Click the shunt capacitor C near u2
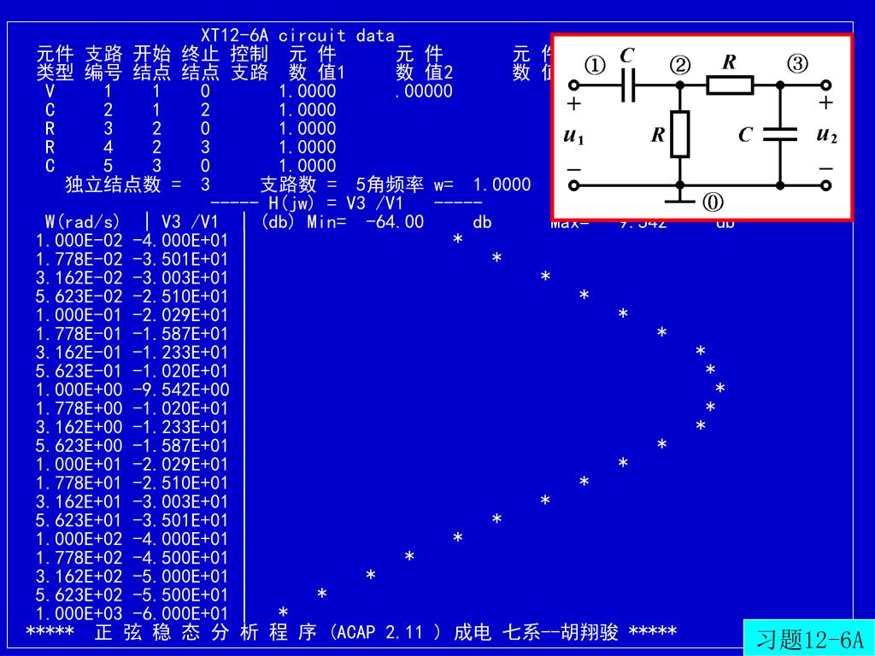Viewport: 875px width, 656px height. pos(780,134)
